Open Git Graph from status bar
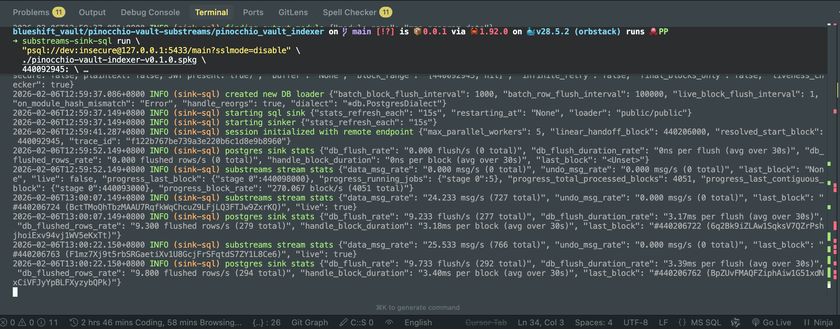 click(309, 323)
